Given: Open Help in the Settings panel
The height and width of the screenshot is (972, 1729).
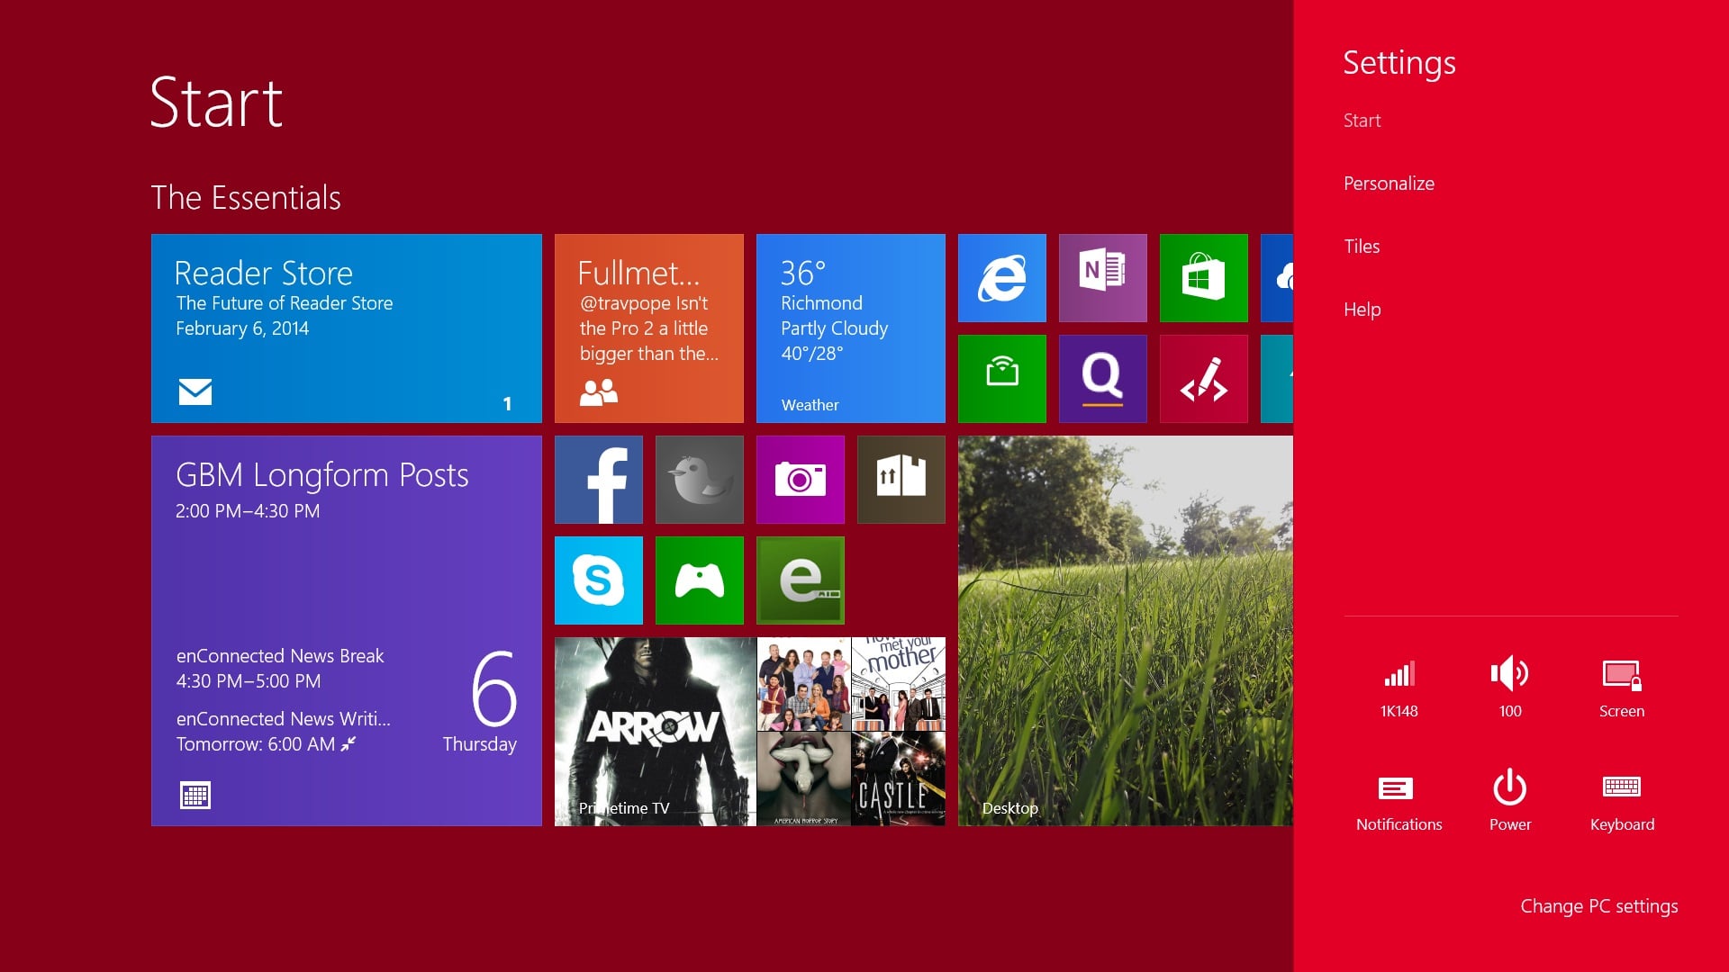Looking at the screenshot, I should 1362,310.
